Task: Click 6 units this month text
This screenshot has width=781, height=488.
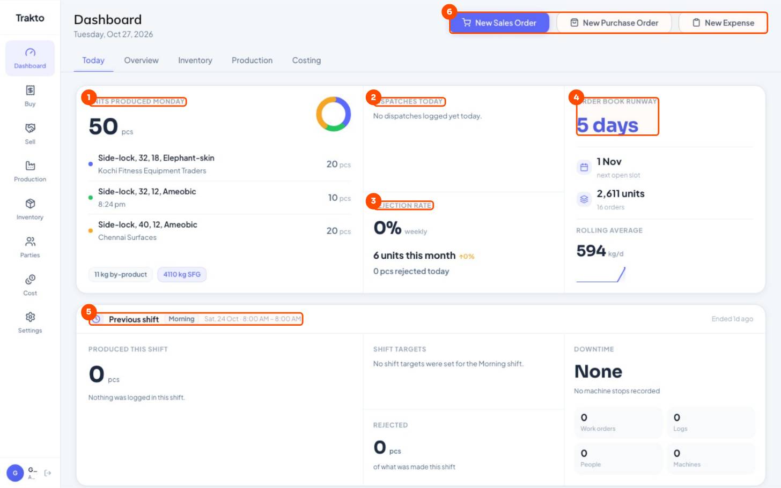Action: [414, 256]
